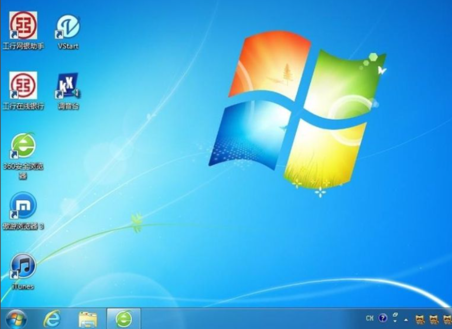The height and width of the screenshot is (329, 452).
Task: Restore the language bar using its restore icon
Action: (395, 315)
